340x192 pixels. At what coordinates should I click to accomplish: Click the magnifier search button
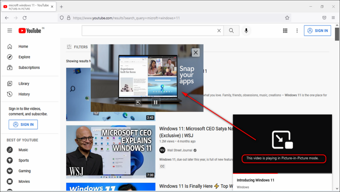(231, 31)
